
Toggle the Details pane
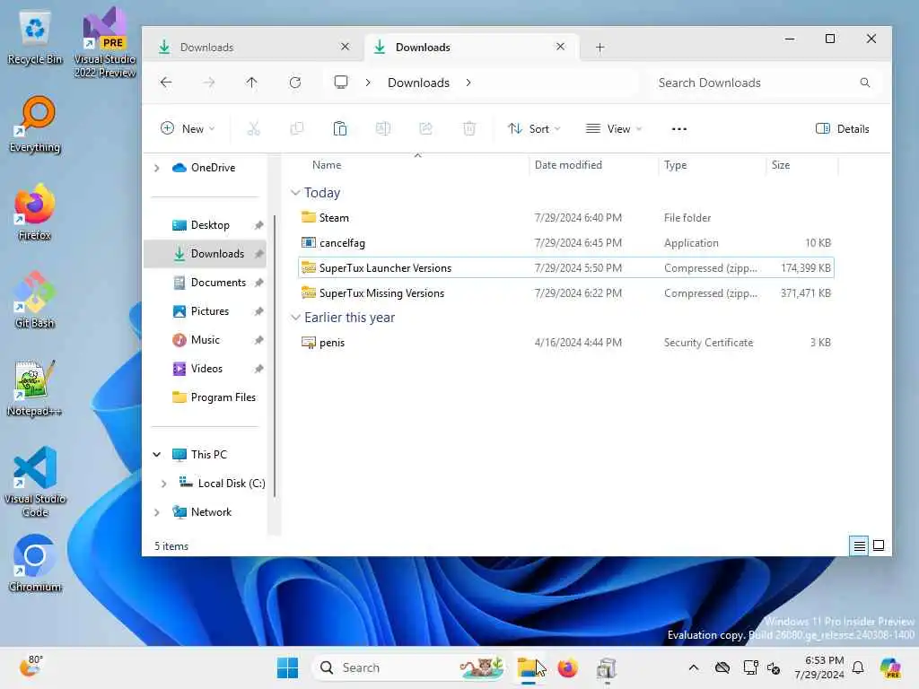point(842,129)
